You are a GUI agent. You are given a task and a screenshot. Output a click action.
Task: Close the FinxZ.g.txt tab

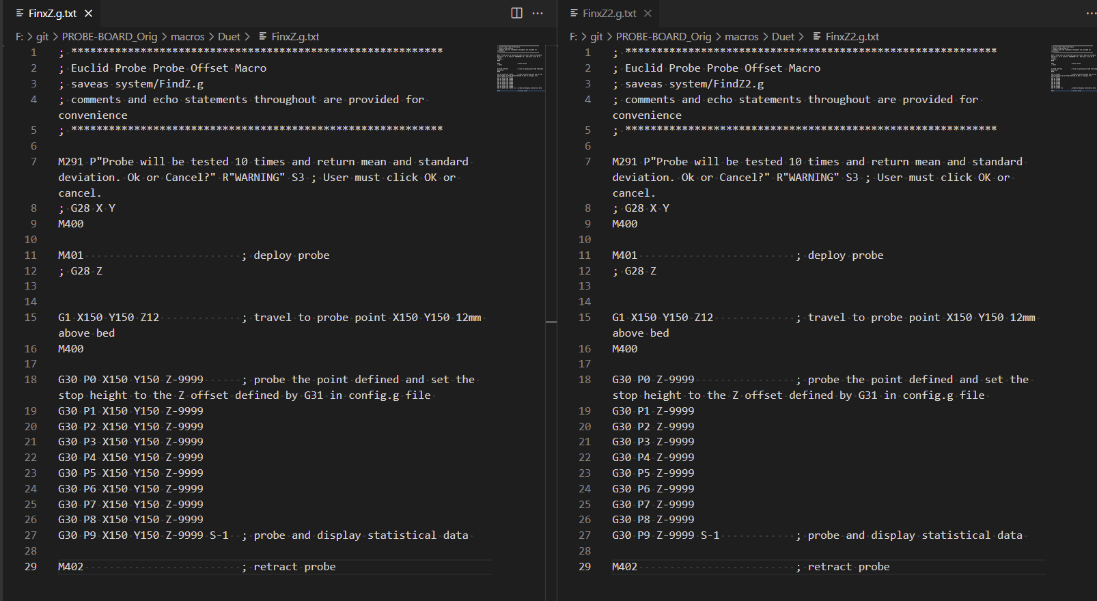[89, 13]
